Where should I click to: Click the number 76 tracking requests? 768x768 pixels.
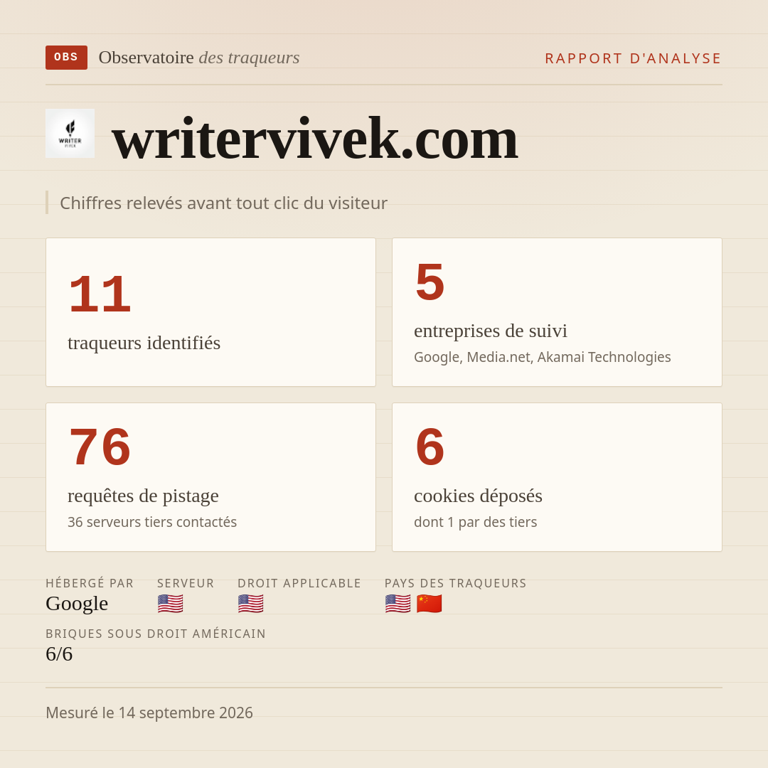pyautogui.click(x=100, y=447)
